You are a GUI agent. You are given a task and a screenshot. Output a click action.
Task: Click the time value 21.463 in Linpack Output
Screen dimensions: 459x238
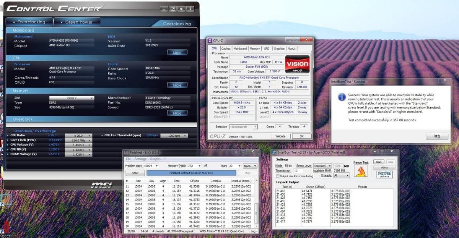pos(280,191)
